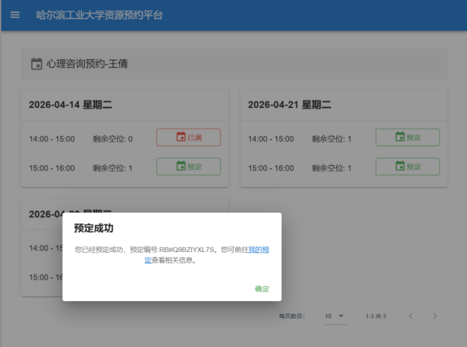Open the 我的预定 link in dialog
The height and width of the screenshot is (347, 467).
click(x=259, y=249)
